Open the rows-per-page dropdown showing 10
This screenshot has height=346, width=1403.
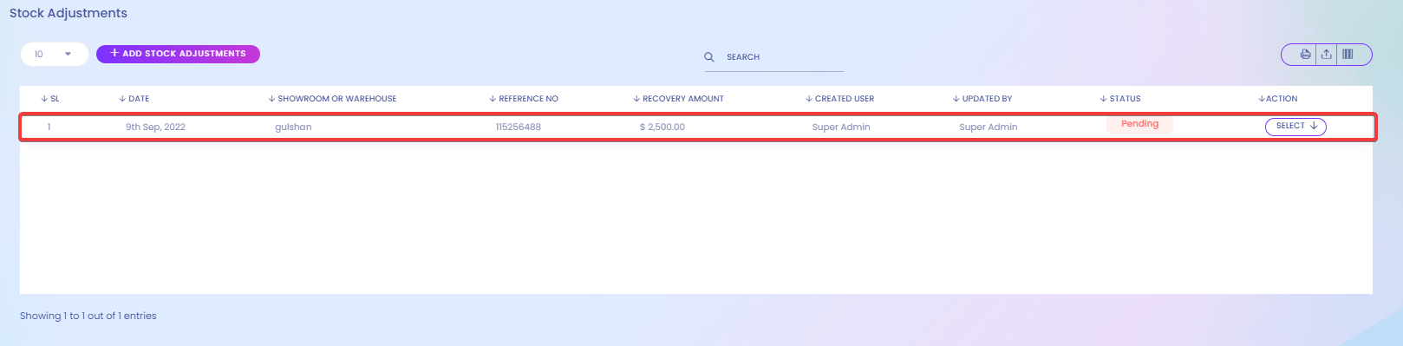click(x=54, y=54)
